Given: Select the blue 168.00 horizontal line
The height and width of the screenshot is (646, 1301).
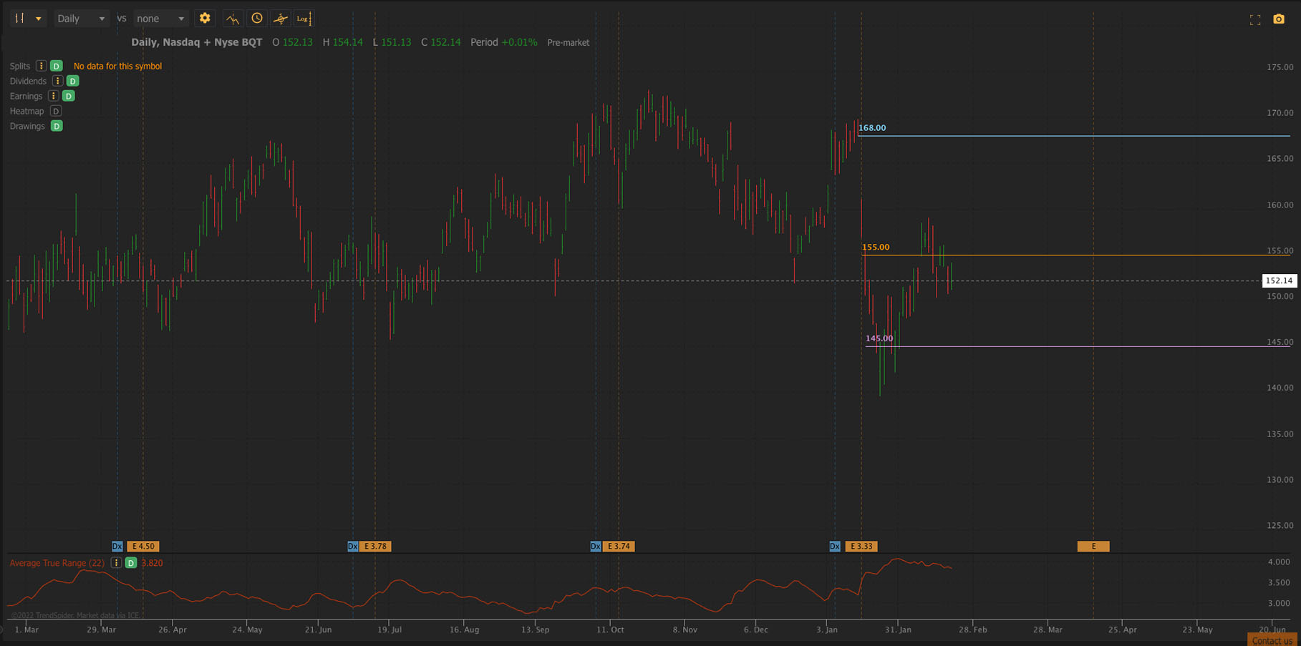Looking at the screenshot, I should click(x=1074, y=136).
